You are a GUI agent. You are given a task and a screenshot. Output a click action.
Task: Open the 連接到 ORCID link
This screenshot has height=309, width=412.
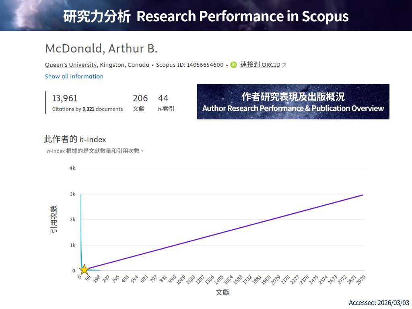pos(260,65)
